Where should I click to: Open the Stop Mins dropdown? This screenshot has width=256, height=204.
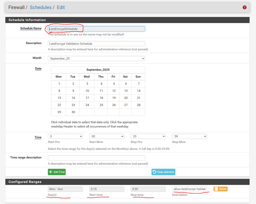189,136
